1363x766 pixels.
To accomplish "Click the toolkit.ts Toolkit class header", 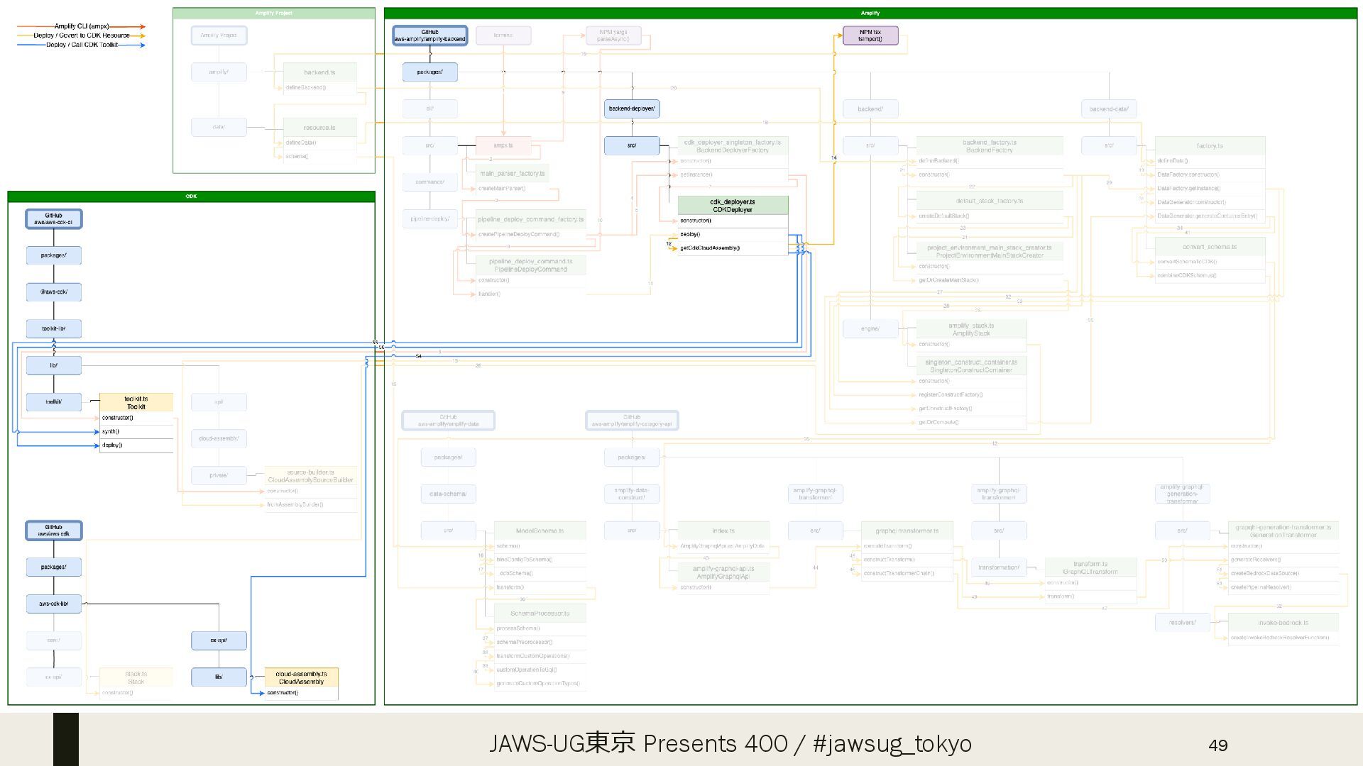I will pos(136,403).
